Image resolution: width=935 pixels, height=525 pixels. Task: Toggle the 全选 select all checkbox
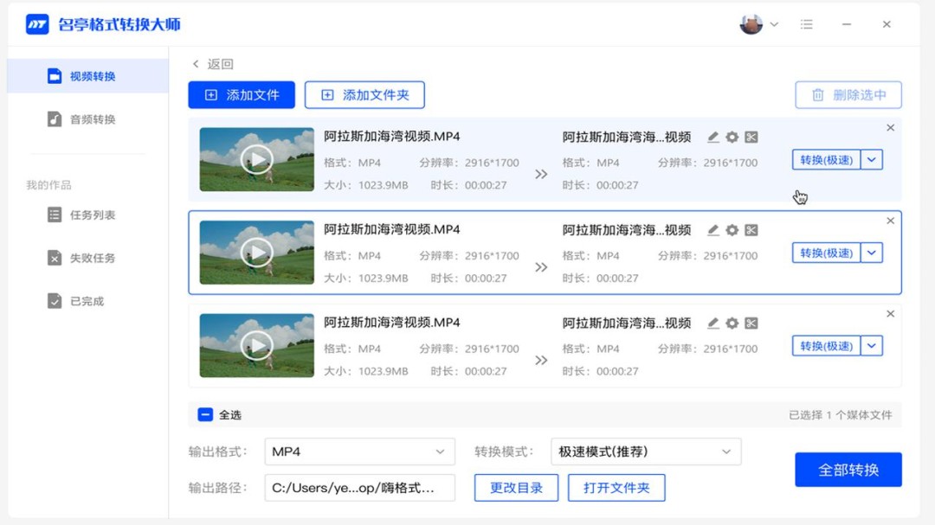tap(205, 414)
